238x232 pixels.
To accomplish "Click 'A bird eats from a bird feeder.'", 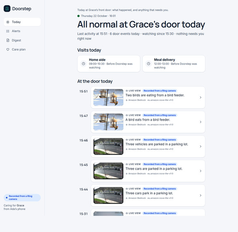I will pos(148,120).
